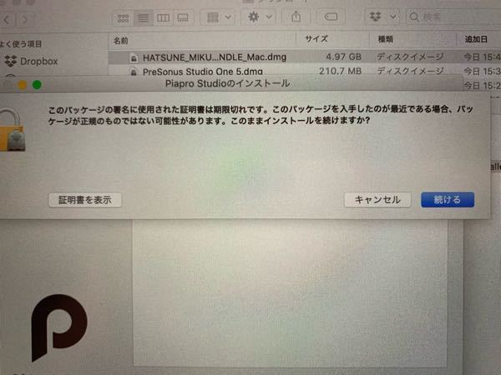Click Show Certificate (証明書を表示) button
The height and width of the screenshot is (375, 501).
pyautogui.click(x=85, y=200)
